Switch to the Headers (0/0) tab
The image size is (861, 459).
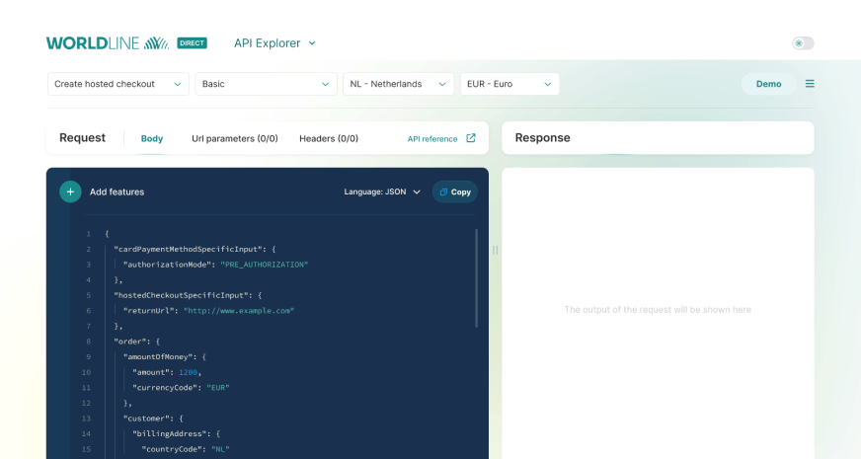coord(329,138)
